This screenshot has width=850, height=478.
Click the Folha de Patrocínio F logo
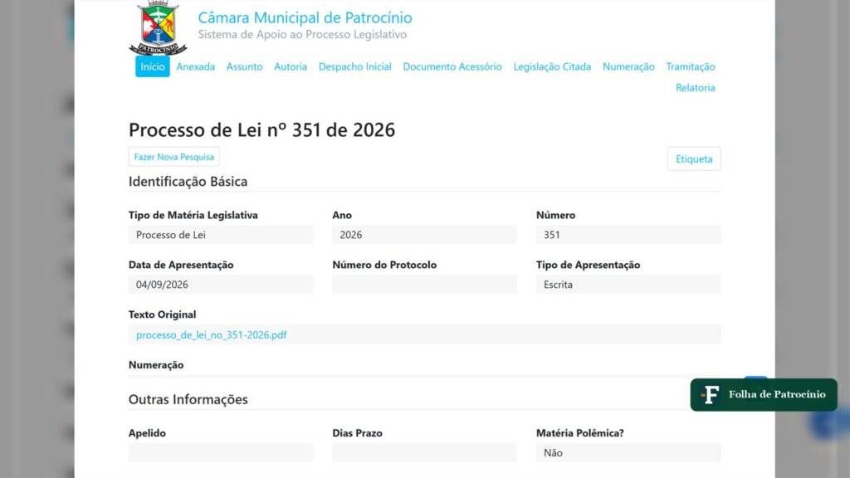pyautogui.click(x=710, y=394)
